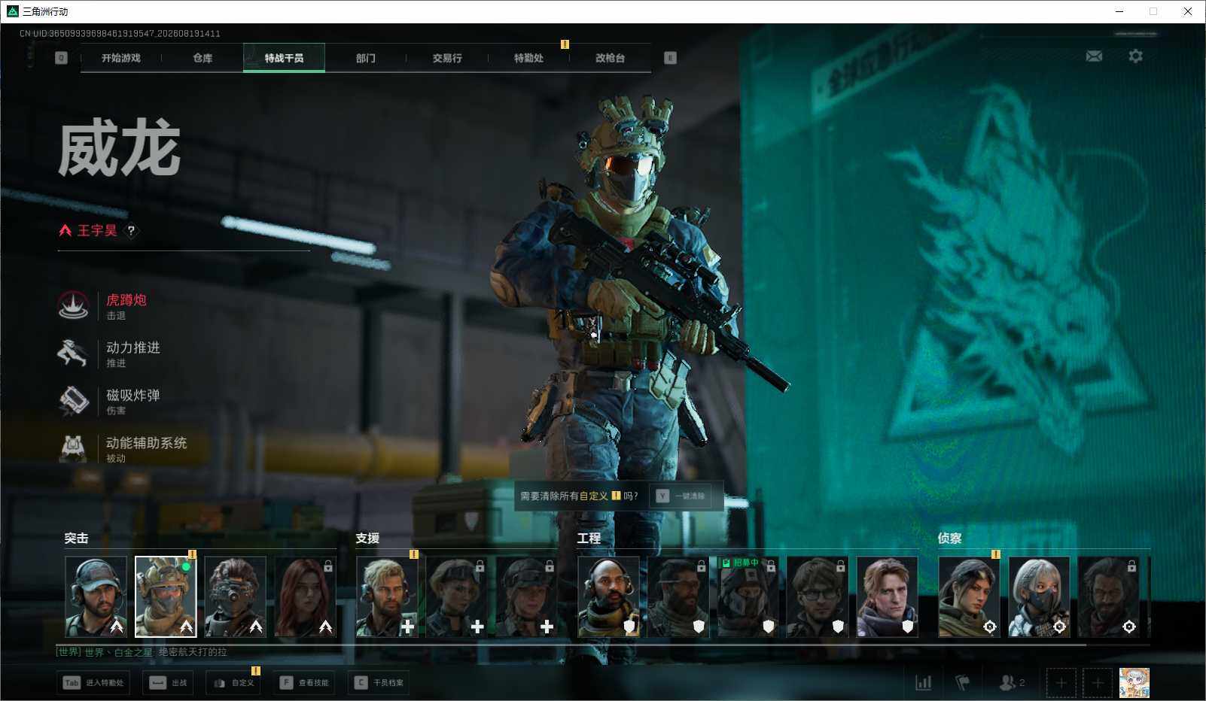Select the 特战干员 tab
Viewport: 1206px width, 701px height.
pyautogui.click(x=284, y=58)
